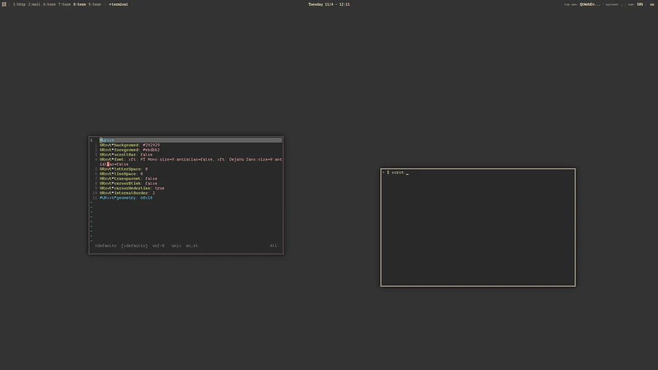This screenshot has width=658, height=370.
Task: Click the utf-8 encoding indicator in vim statusline
Action: (158, 245)
